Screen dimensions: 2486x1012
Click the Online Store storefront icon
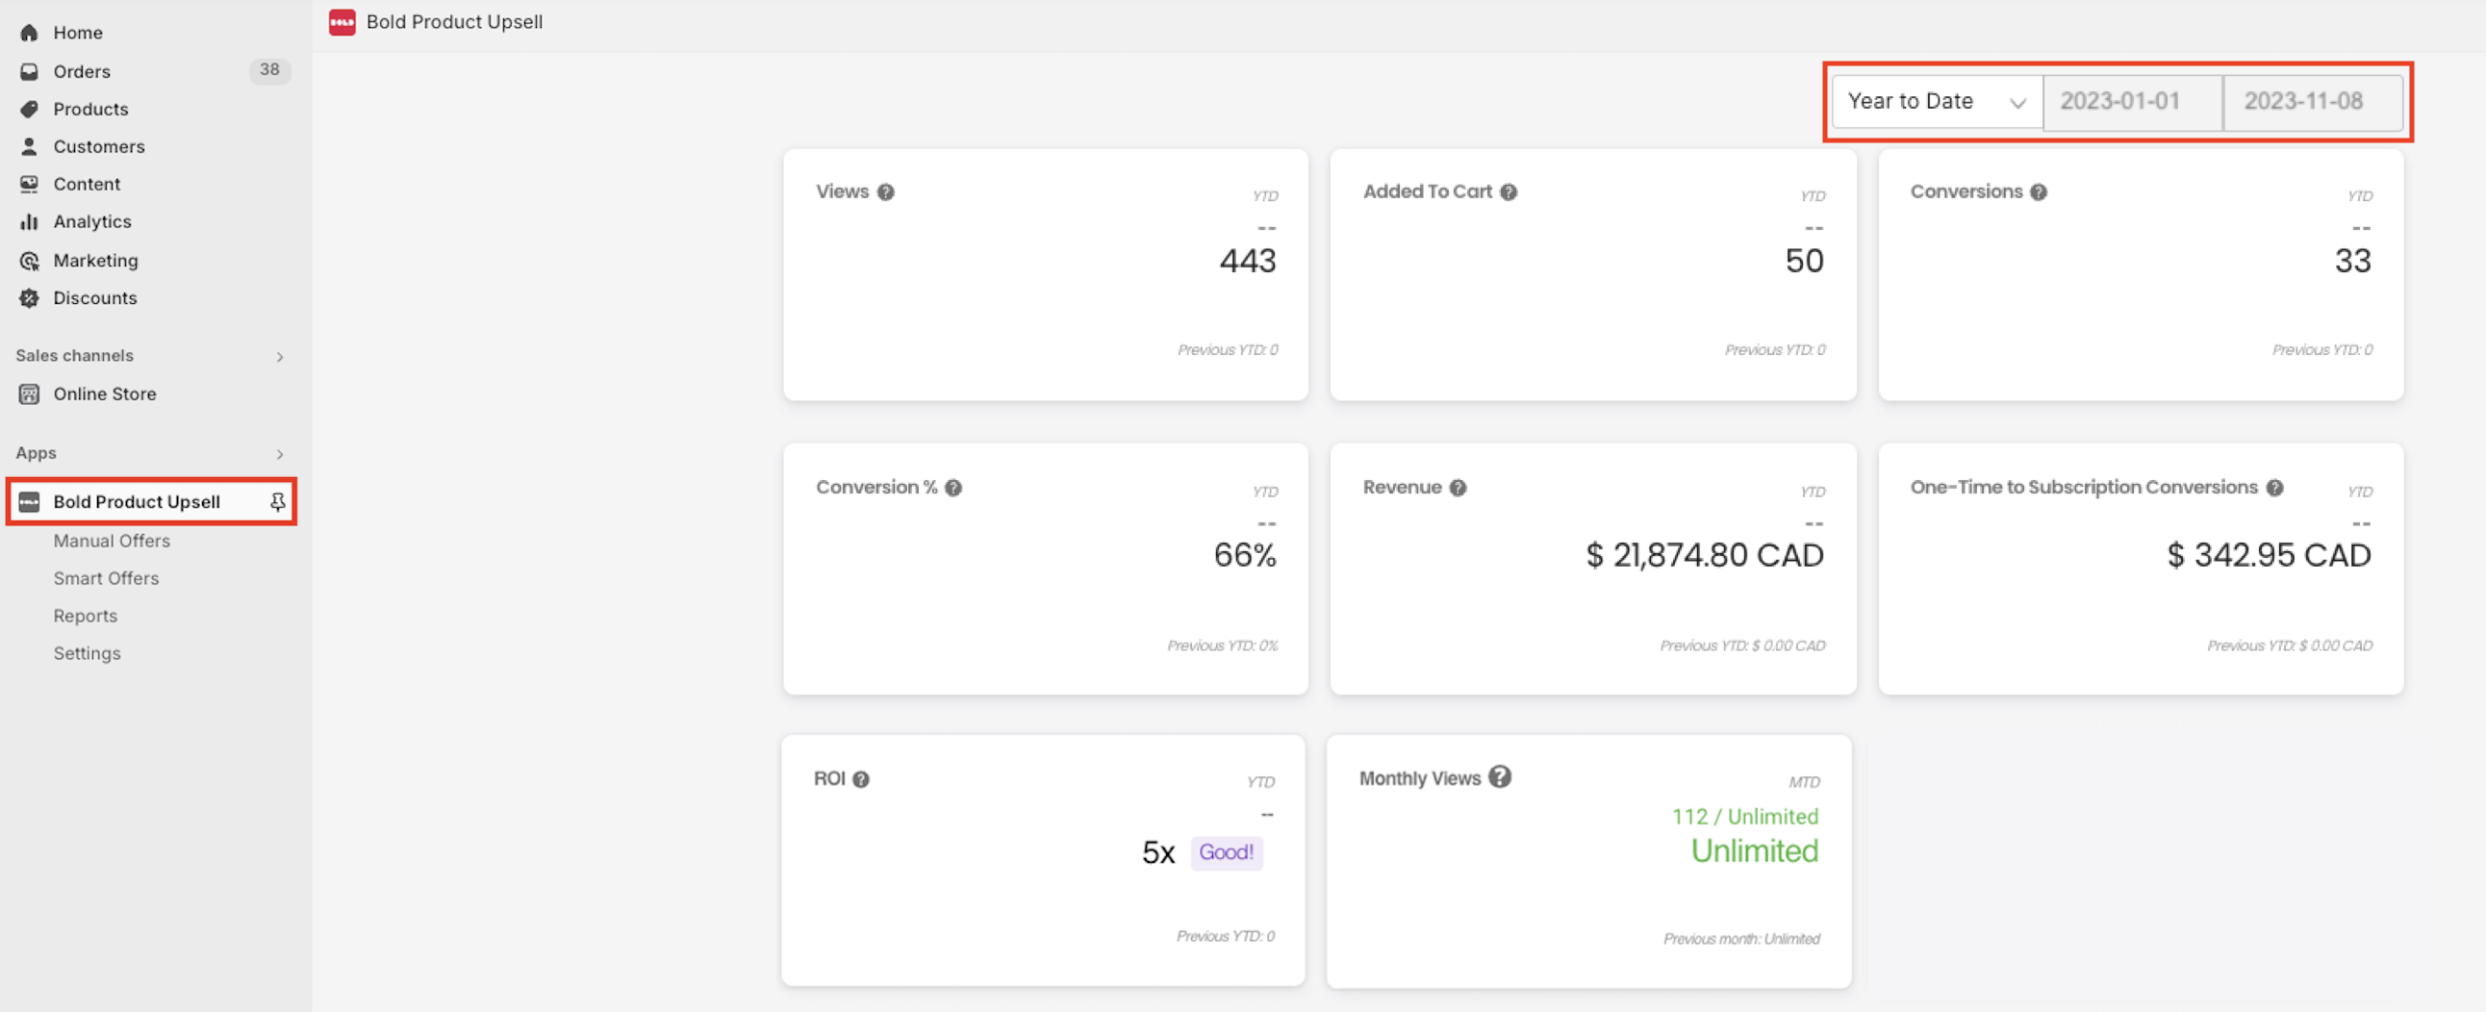[29, 393]
